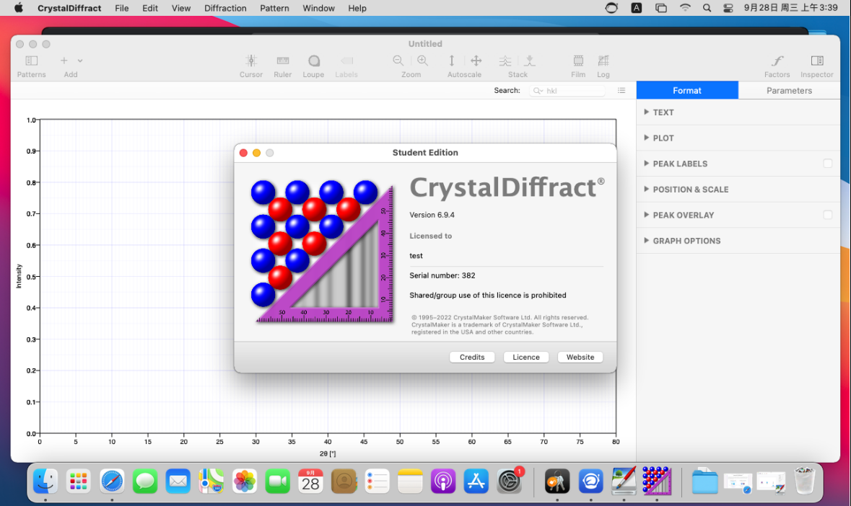Open the Patterns sidebar toolbar icon

tap(32, 61)
